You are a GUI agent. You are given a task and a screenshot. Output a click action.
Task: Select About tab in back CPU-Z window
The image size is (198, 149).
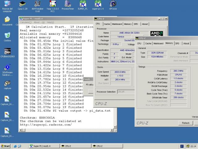click(145, 24)
